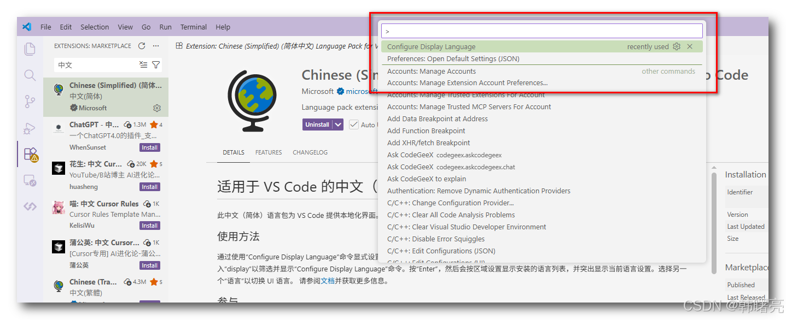This screenshot has height=320, width=786.
Task: Open the Edit menu
Action: (x=66, y=27)
